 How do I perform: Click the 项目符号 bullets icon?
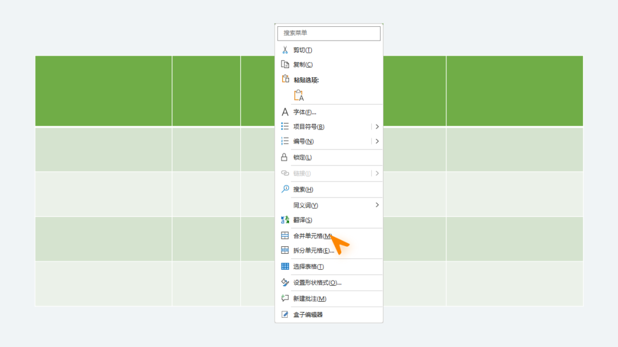[x=284, y=127]
